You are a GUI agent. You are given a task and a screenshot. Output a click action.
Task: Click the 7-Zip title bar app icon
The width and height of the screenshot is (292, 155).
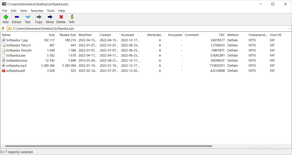coord(4,4)
